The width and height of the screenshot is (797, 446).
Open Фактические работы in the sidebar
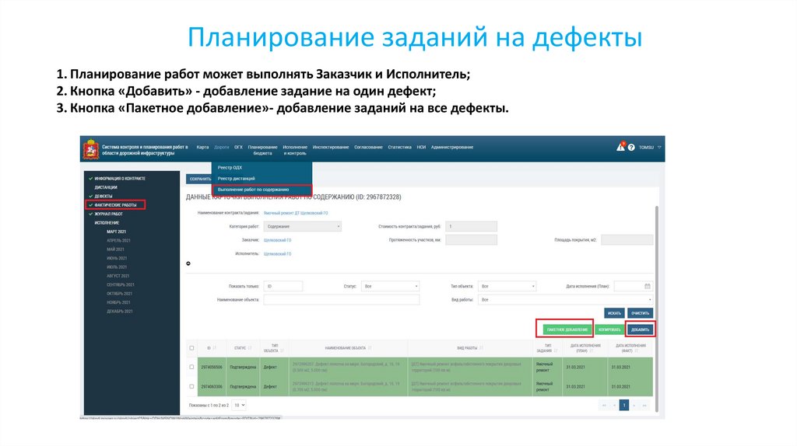tap(115, 205)
